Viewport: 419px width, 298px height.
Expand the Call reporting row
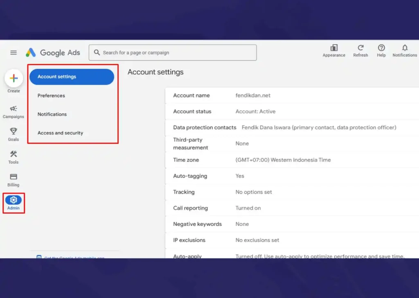coord(292,208)
